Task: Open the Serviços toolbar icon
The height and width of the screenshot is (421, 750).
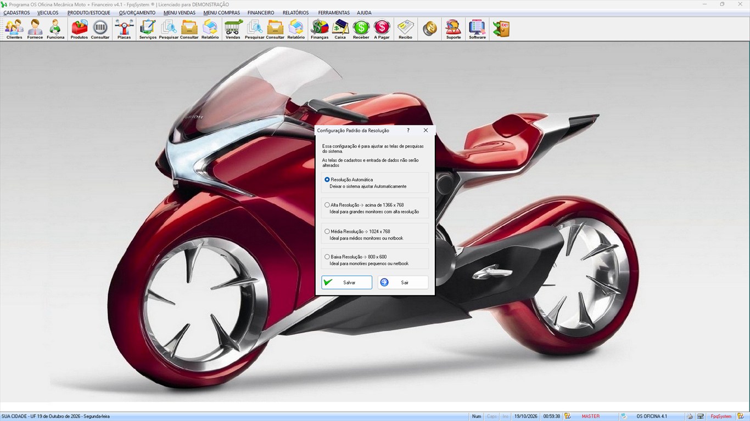Action: [148, 29]
